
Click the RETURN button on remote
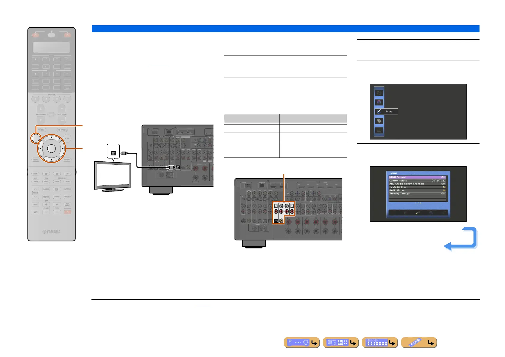tap(36, 160)
